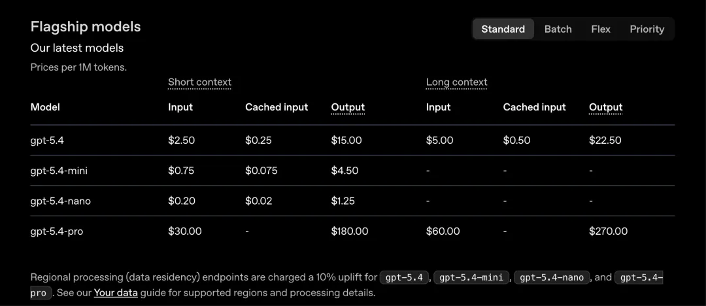Click the gpt-5.4 code chip in footnote
This screenshot has height=306, width=706.
405,277
